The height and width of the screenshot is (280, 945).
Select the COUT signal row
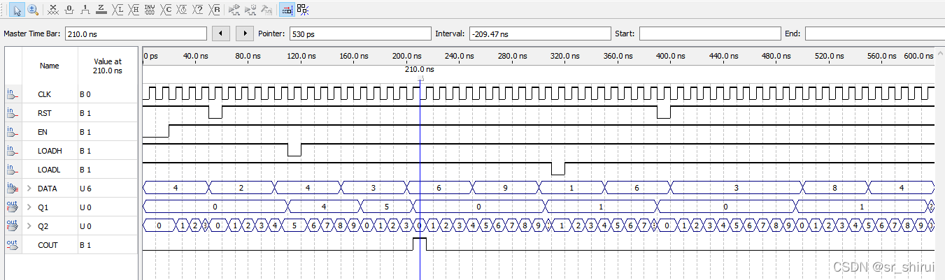[70, 245]
